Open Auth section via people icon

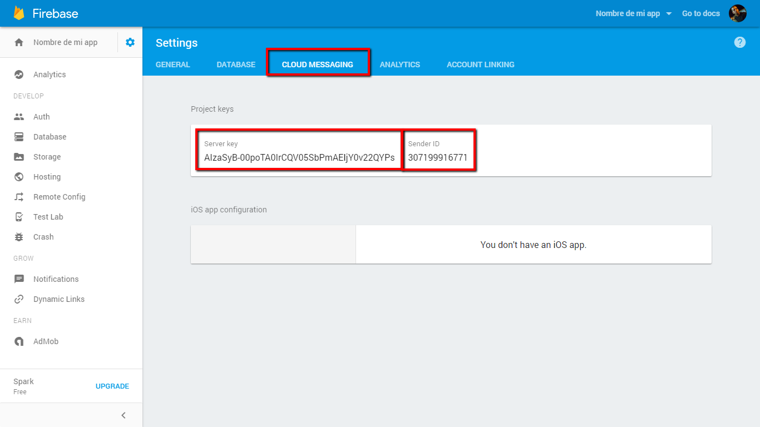(x=19, y=117)
